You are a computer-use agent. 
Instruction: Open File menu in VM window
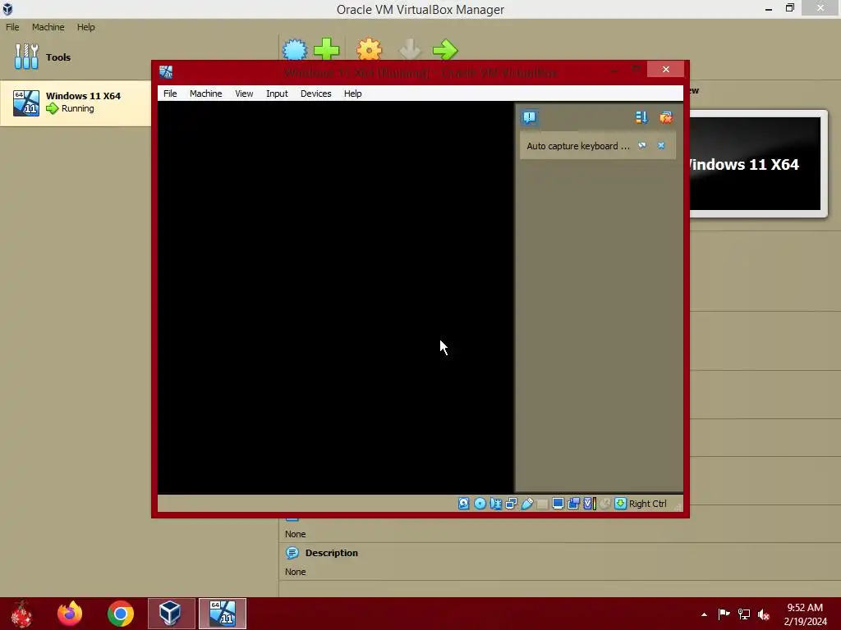point(170,94)
